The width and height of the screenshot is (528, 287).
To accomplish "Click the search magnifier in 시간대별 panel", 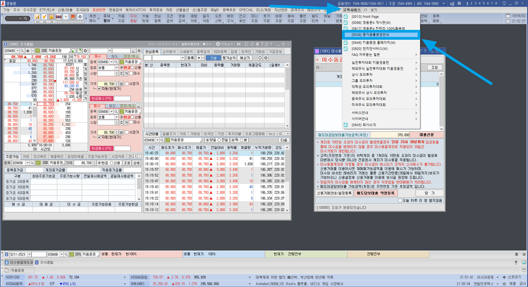I will 162,140.
